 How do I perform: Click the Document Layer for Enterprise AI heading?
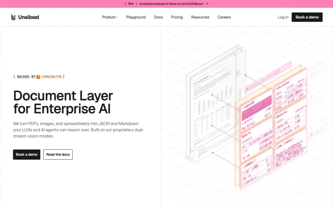(x=63, y=102)
